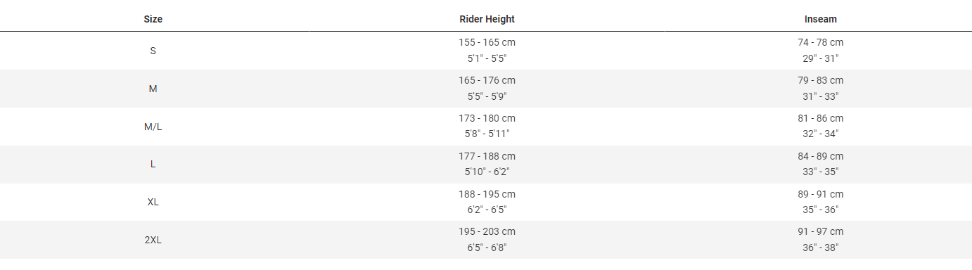Click the 155 - 165 cm rider height

(487, 42)
